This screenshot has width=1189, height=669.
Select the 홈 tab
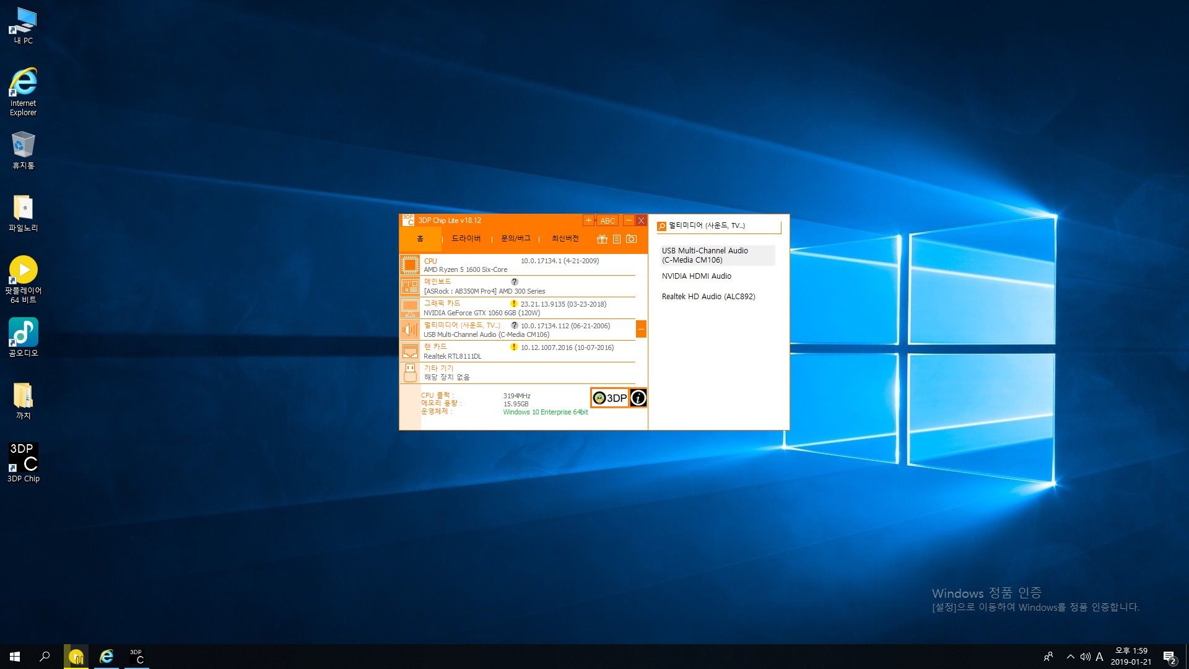coord(420,239)
